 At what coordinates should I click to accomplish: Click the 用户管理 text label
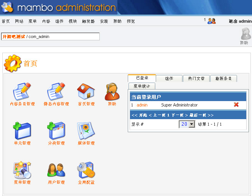56,182
